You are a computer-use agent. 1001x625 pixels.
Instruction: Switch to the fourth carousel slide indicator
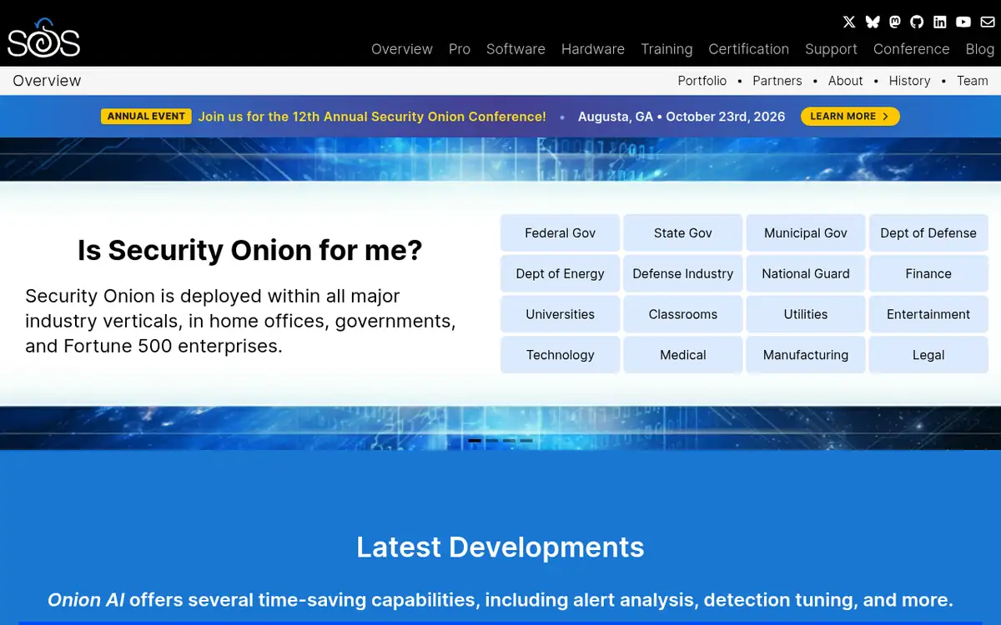526,440
